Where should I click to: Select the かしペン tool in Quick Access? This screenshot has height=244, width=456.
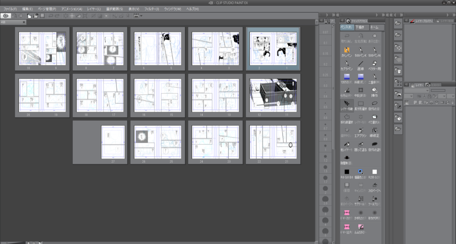pyautogui.click(x=347, y=52)
